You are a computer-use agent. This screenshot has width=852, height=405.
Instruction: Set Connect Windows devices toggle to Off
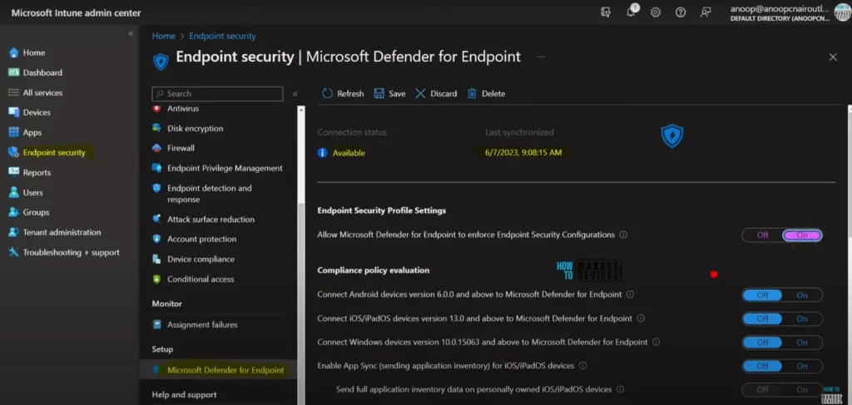click(762, 343)
